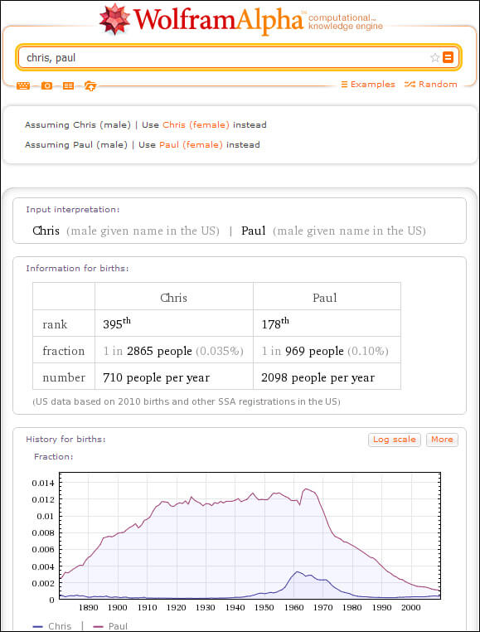The height and width of the screenshot is (632, 480).
Task: Click the orange compute equals button
Action: pyautogui.click(x=448, y=57)
